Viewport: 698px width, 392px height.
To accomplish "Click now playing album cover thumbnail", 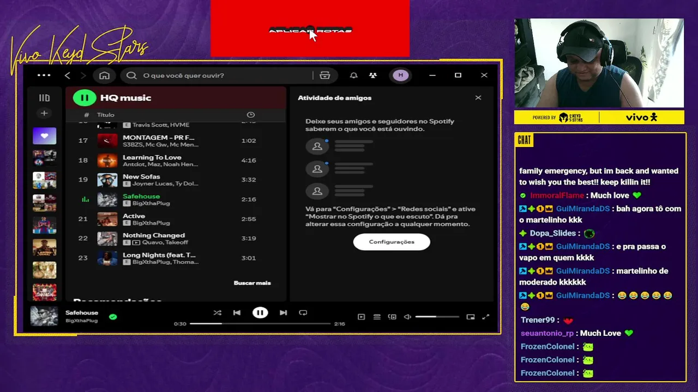I will point(44,316).
